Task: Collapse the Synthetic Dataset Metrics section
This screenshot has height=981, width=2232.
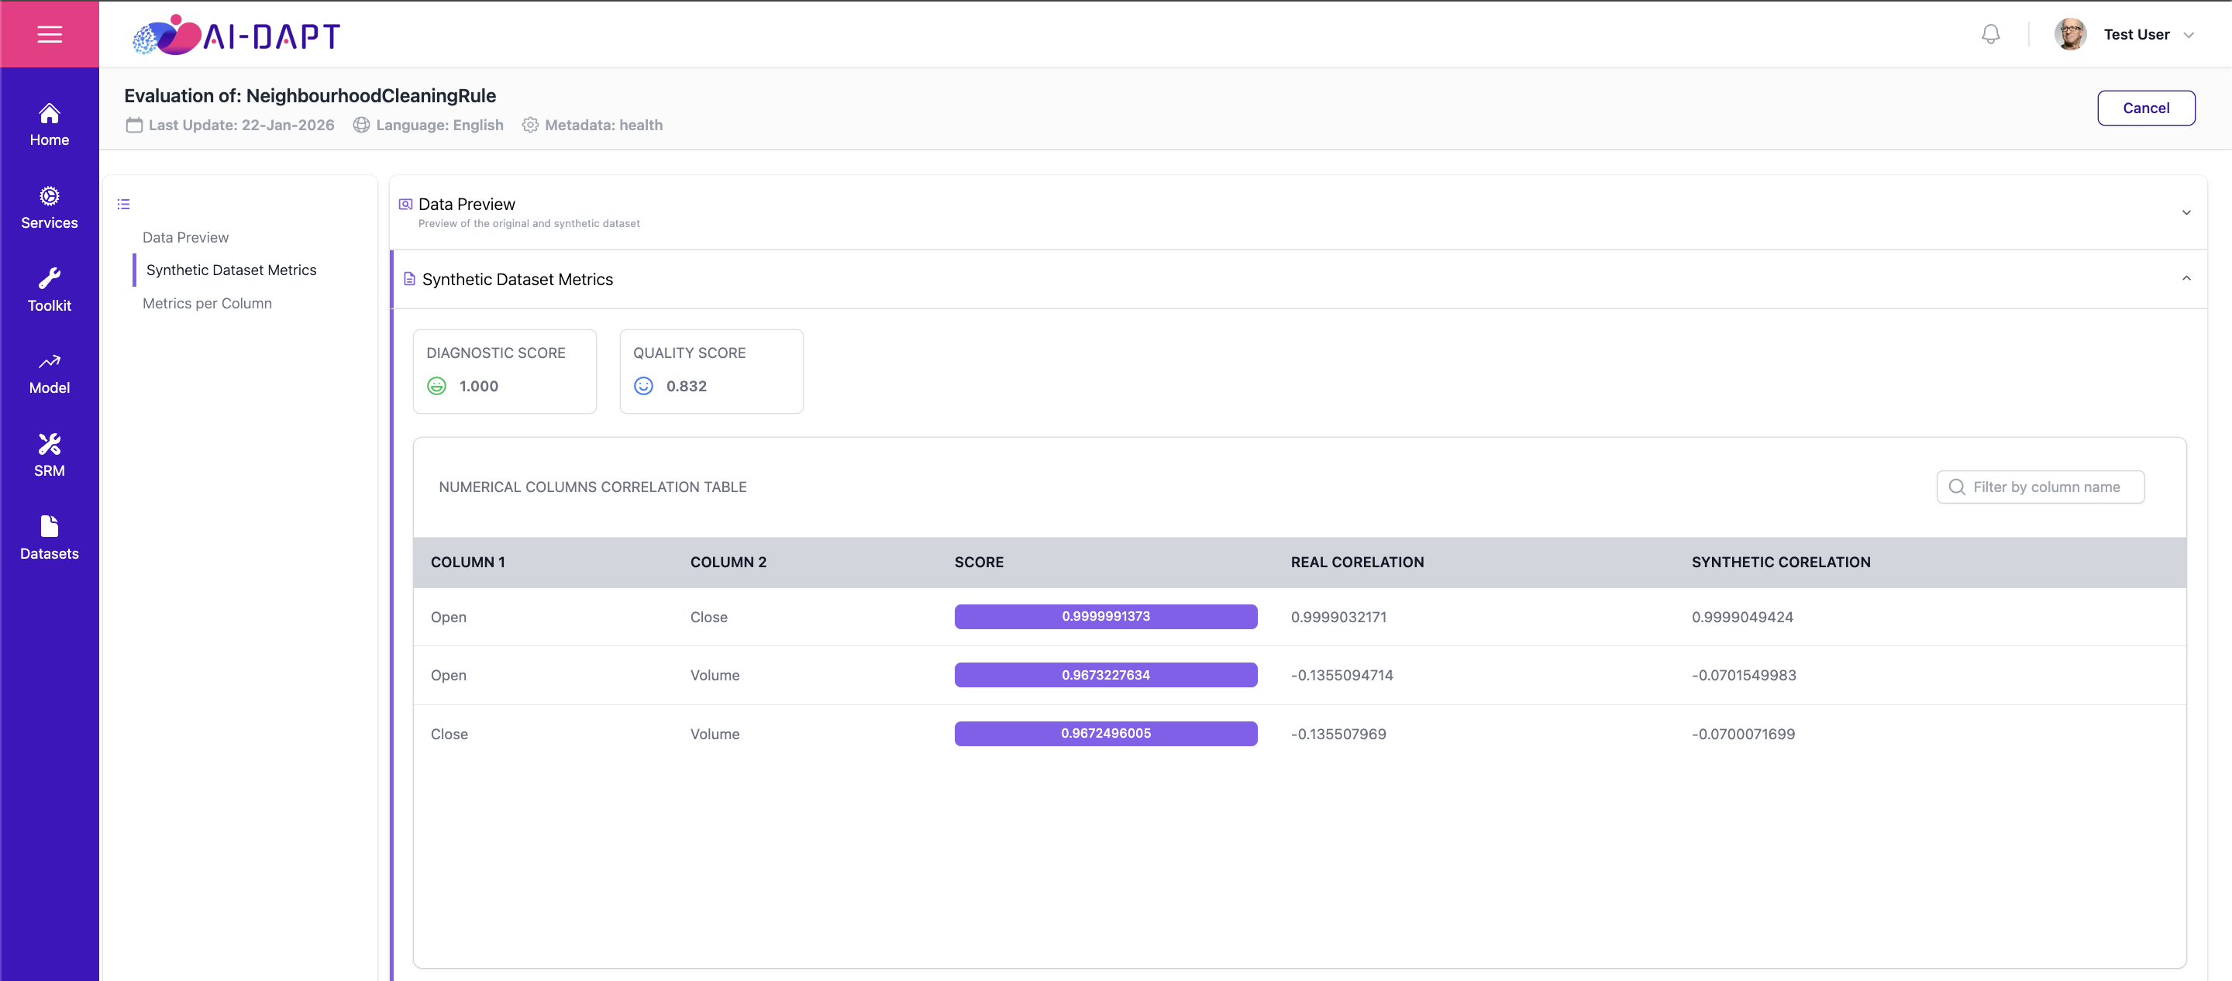Action: [2185, 279]
